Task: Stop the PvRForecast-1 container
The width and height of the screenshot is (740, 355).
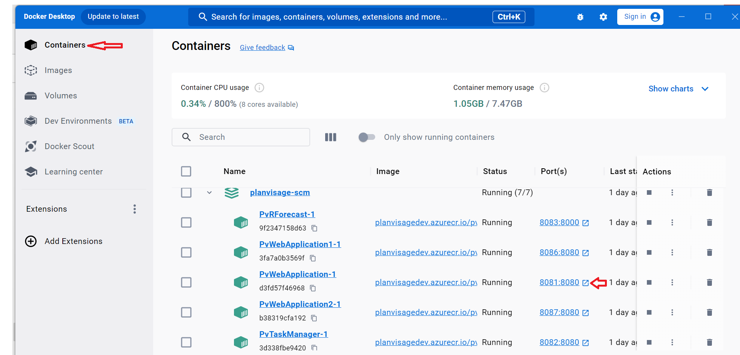Action: click(x=649, y=222)
